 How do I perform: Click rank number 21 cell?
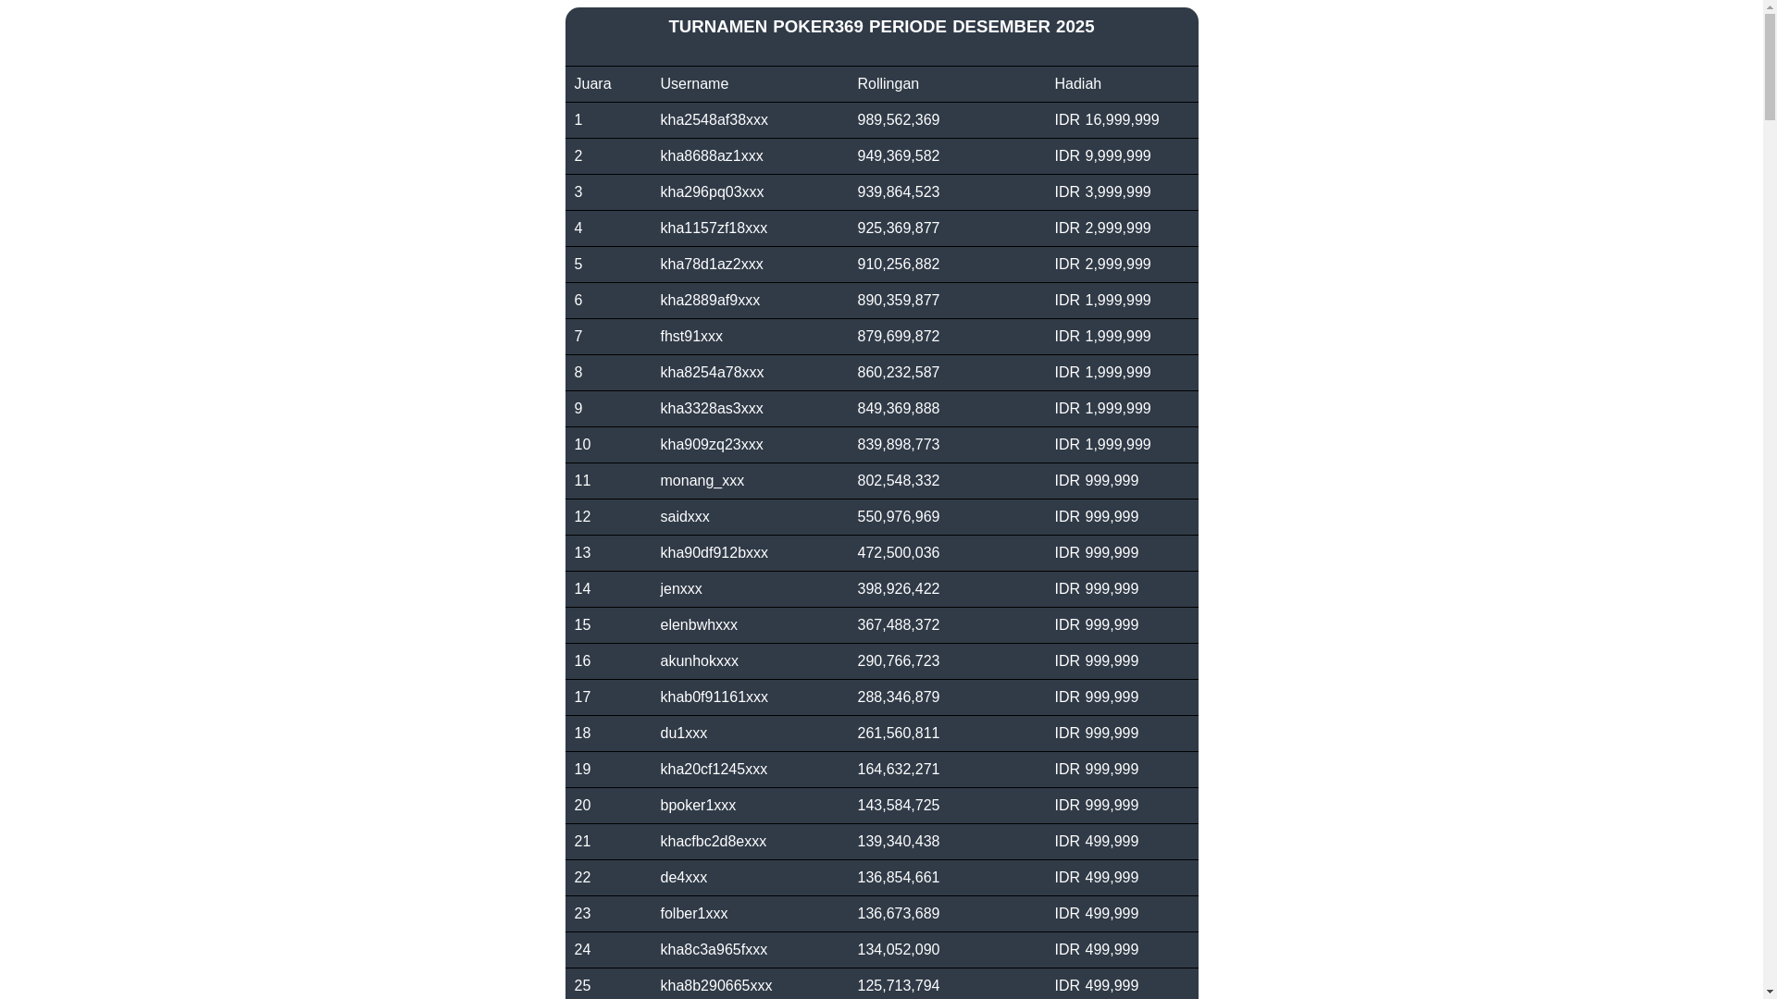(x=582, y=842)
